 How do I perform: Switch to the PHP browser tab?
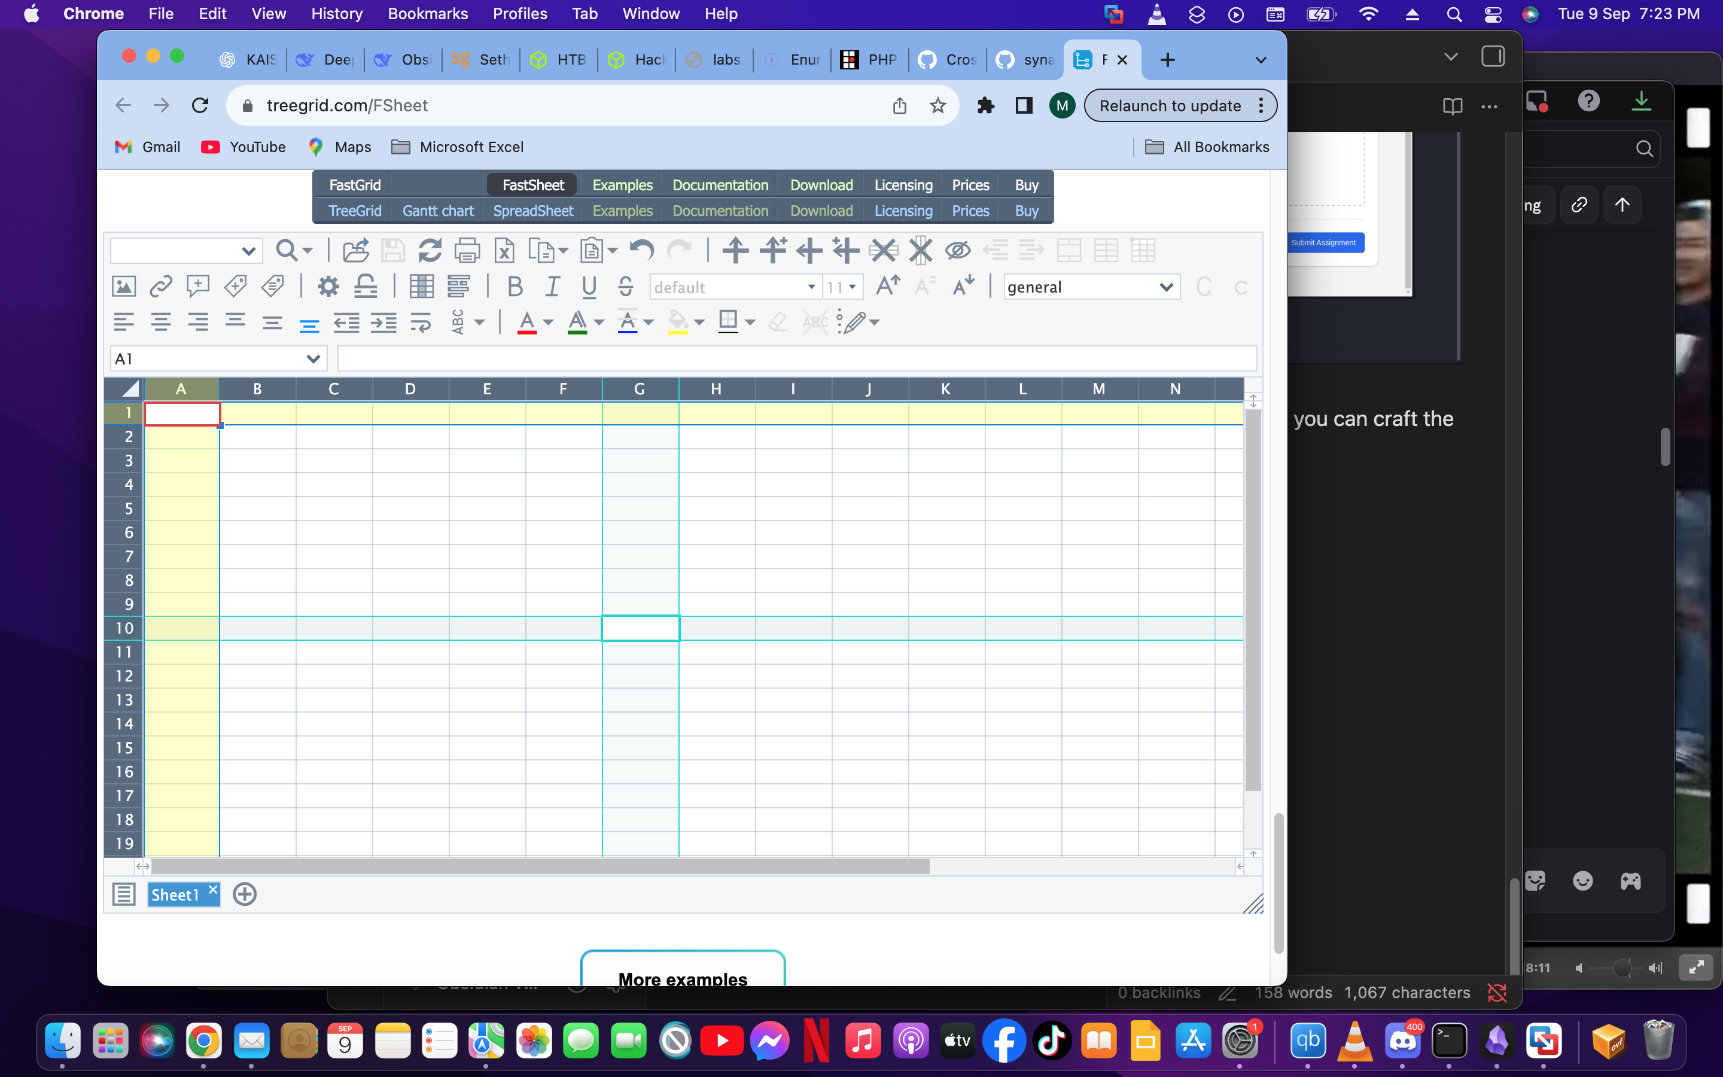tap(870, 60)
